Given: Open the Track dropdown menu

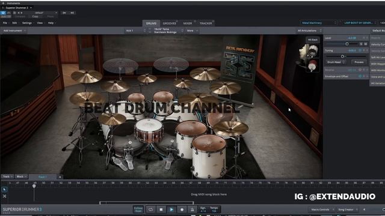Looking at the screenshot, I should click(7, 176).
